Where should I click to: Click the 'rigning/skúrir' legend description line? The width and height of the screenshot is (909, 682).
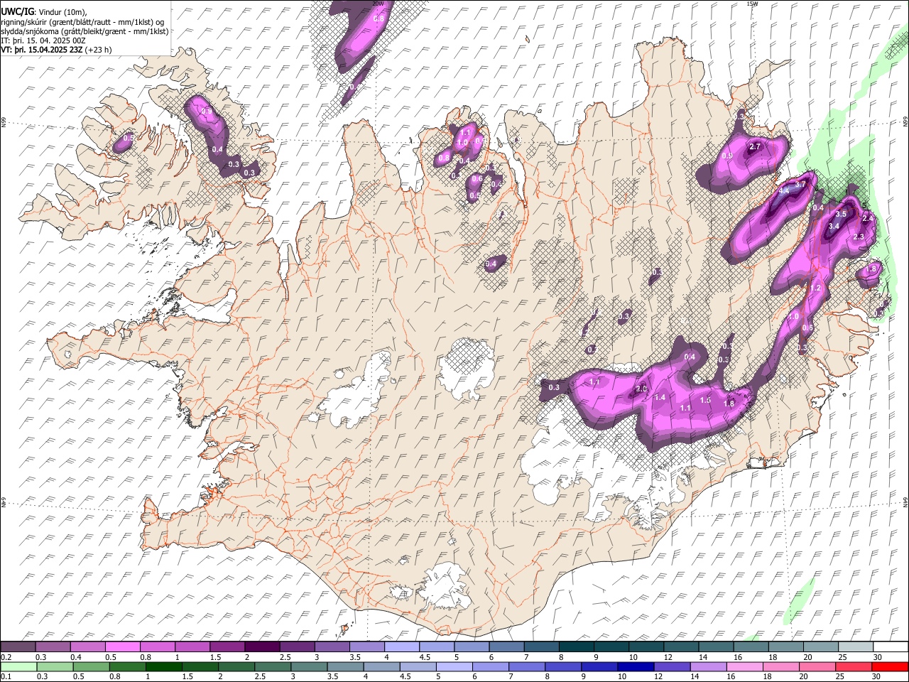coord(82,22)
